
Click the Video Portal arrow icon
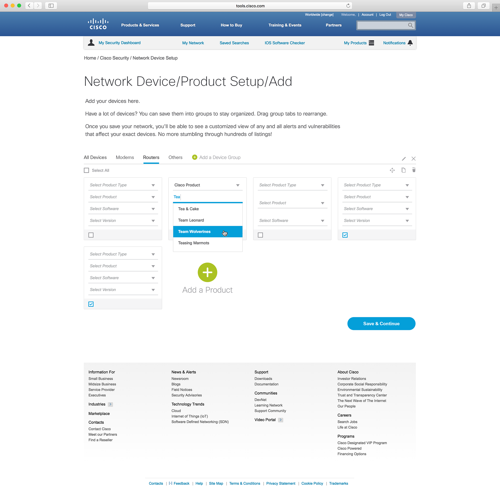tap(280, 420)
